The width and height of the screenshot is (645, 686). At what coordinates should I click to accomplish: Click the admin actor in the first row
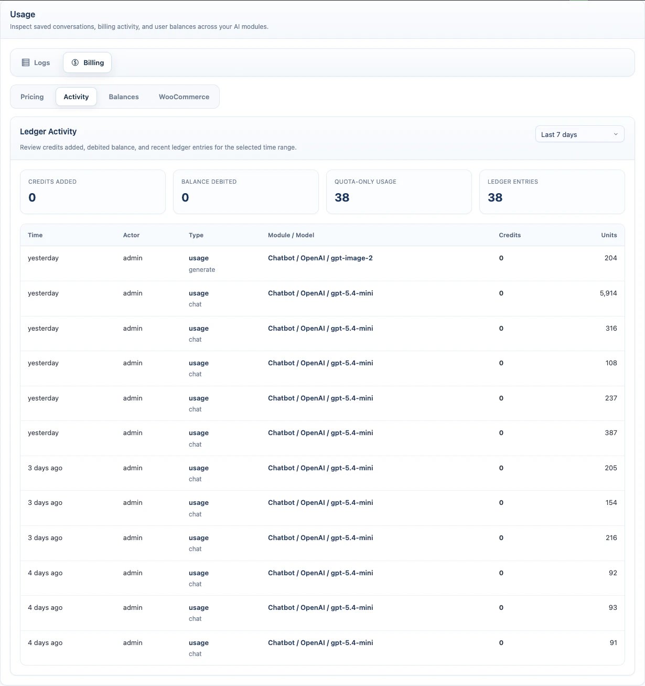[132, 258]
